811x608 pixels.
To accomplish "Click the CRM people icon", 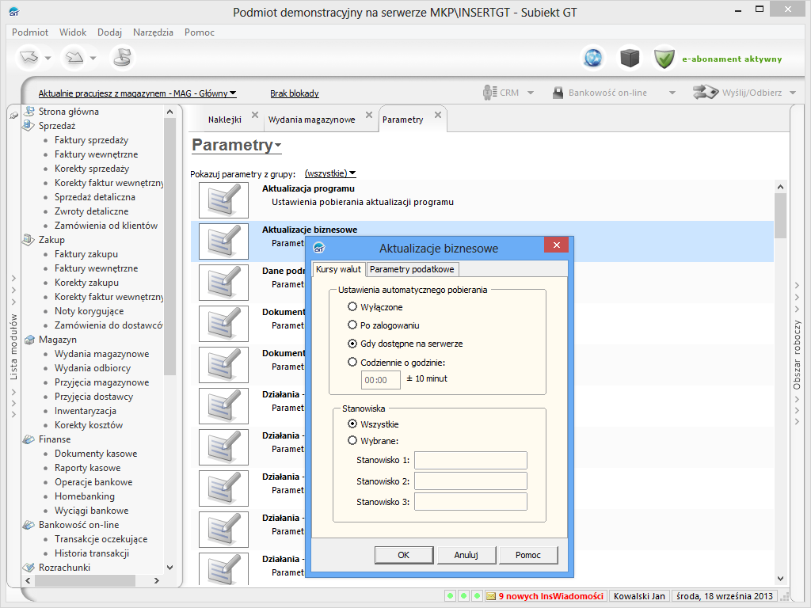I will click(x=489, y=93).
